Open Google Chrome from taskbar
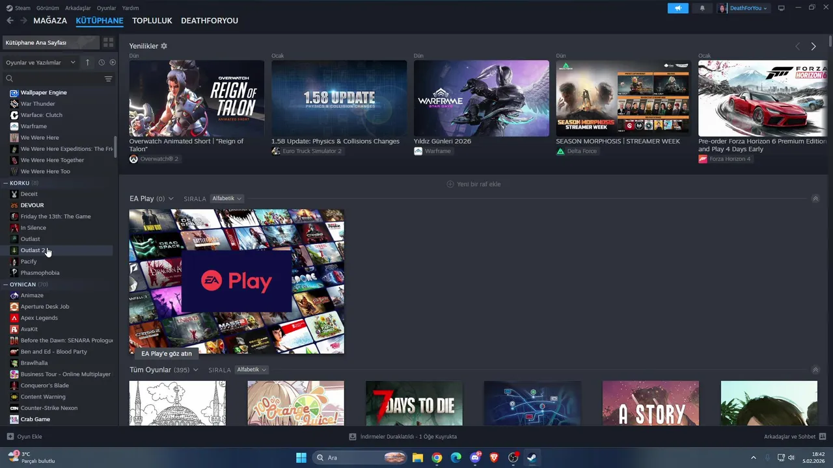The width and height of the screenshot is (833, 468). tap(437, 458)
